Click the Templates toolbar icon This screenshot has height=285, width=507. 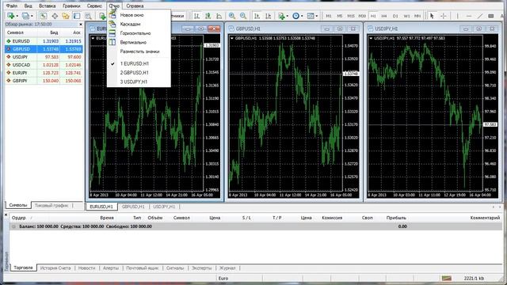311,16
